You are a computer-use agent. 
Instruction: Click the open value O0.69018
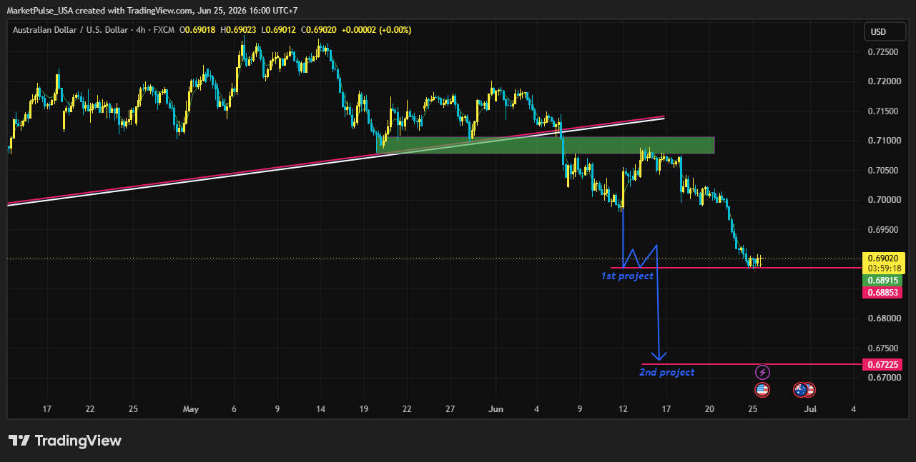click(x=198, y=30)
